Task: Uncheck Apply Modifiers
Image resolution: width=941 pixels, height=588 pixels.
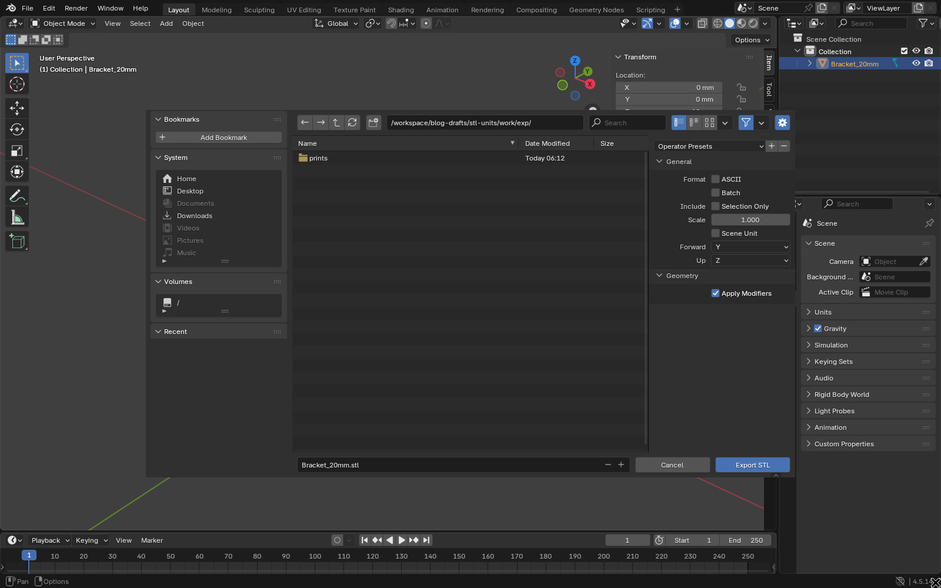Action: coord(715,293)
